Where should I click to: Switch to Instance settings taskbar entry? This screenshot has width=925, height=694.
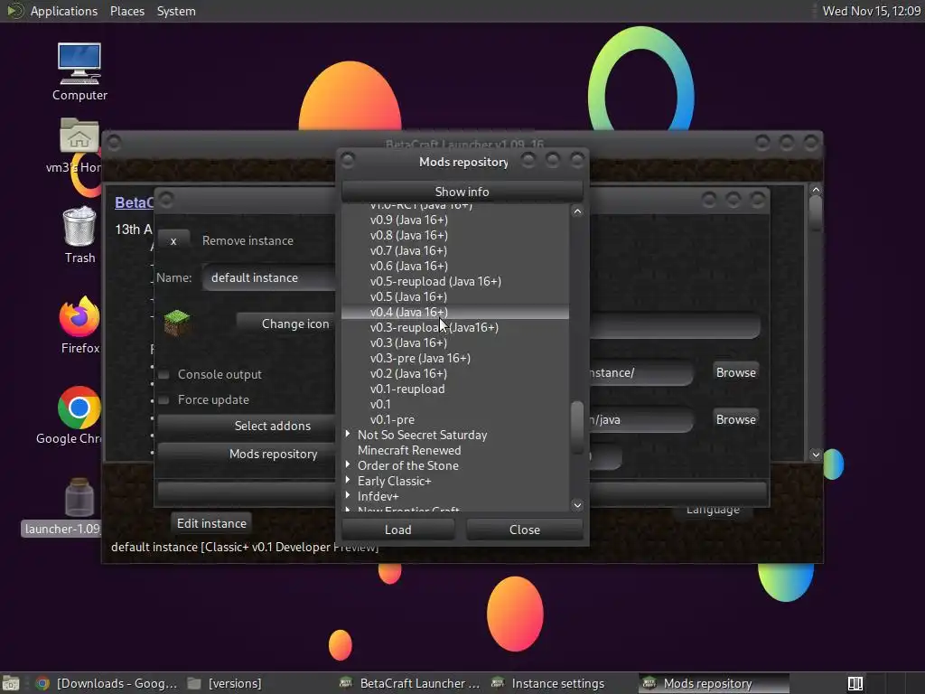pos(548,683)
